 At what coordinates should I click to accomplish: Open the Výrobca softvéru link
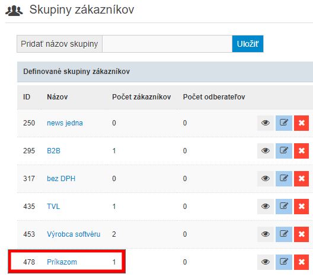coord(74,234)
